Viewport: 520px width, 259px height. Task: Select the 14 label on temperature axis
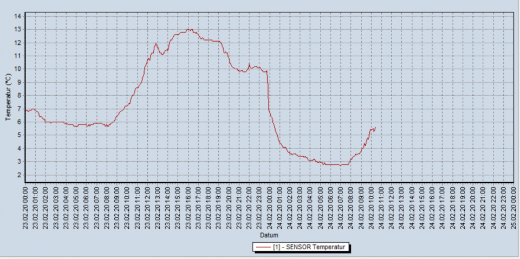(x=17, y=16)
